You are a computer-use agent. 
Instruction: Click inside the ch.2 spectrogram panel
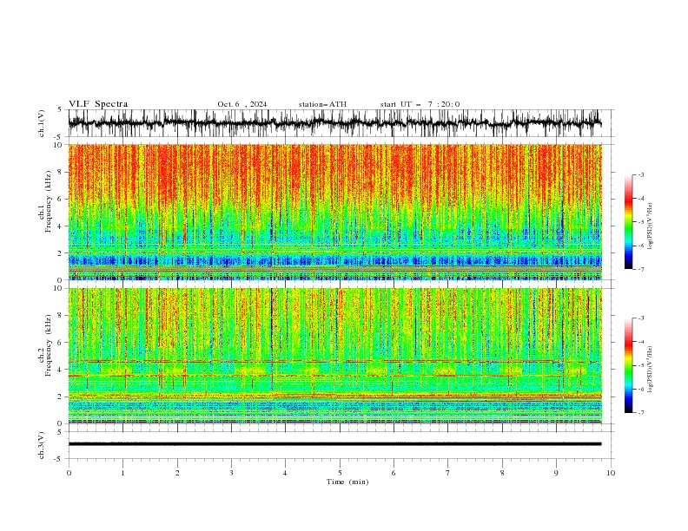click(x=334, y=356)
